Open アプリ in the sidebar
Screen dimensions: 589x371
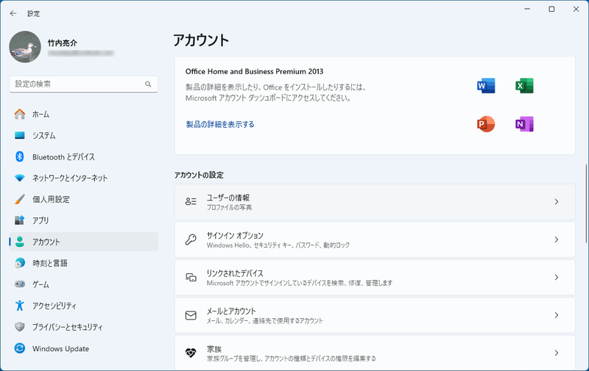83,220
